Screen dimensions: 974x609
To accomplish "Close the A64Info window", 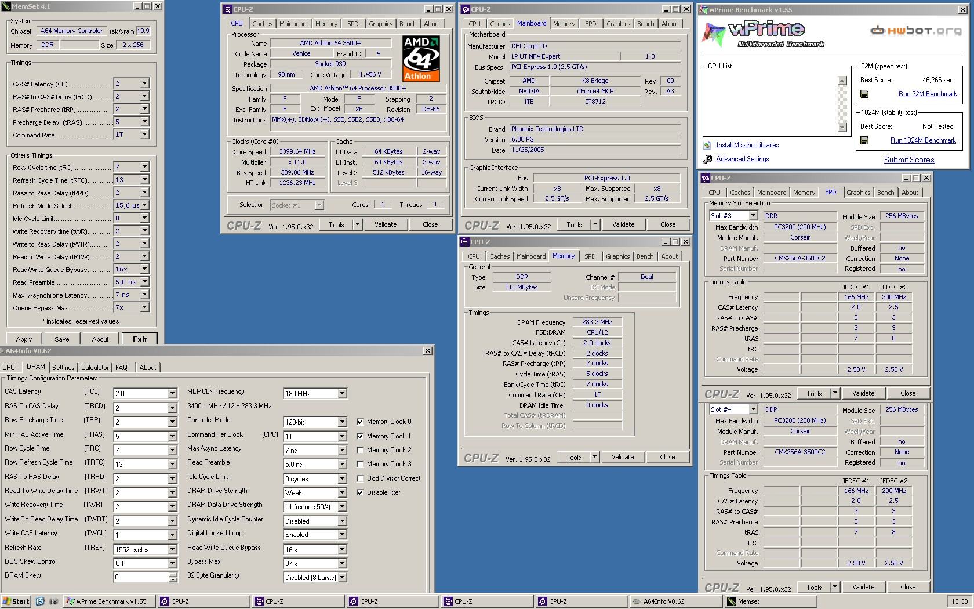I will tap(428, 351).
